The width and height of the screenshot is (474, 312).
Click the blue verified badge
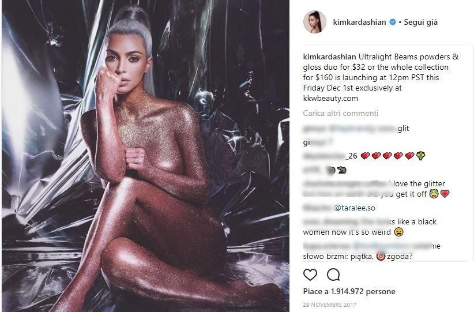392,22
